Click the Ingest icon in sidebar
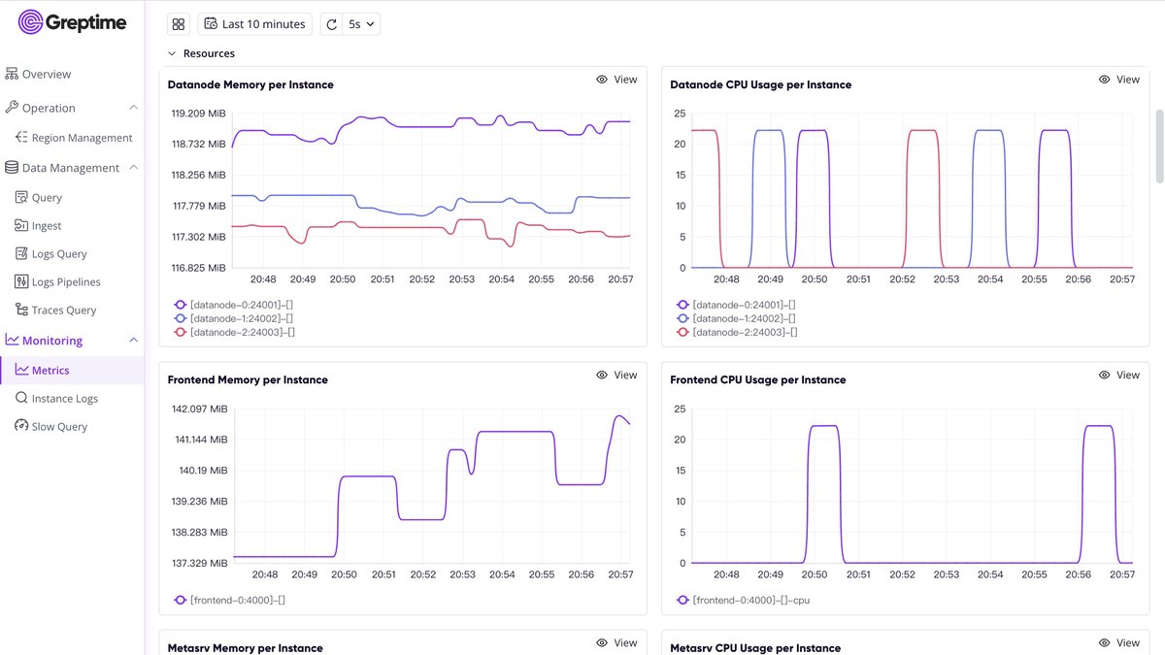This screenshot has height=655, width=1165. pyautogui.click(x=22, y=225)
